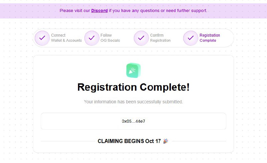Click the CLAIMING BEGINS Oct 17 text
Screen dimensions: 267x163
[129, 141]
